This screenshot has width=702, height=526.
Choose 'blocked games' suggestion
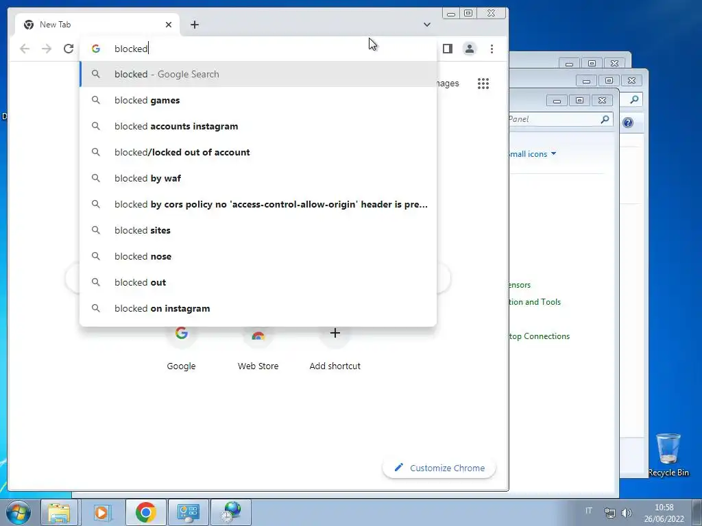258,100
